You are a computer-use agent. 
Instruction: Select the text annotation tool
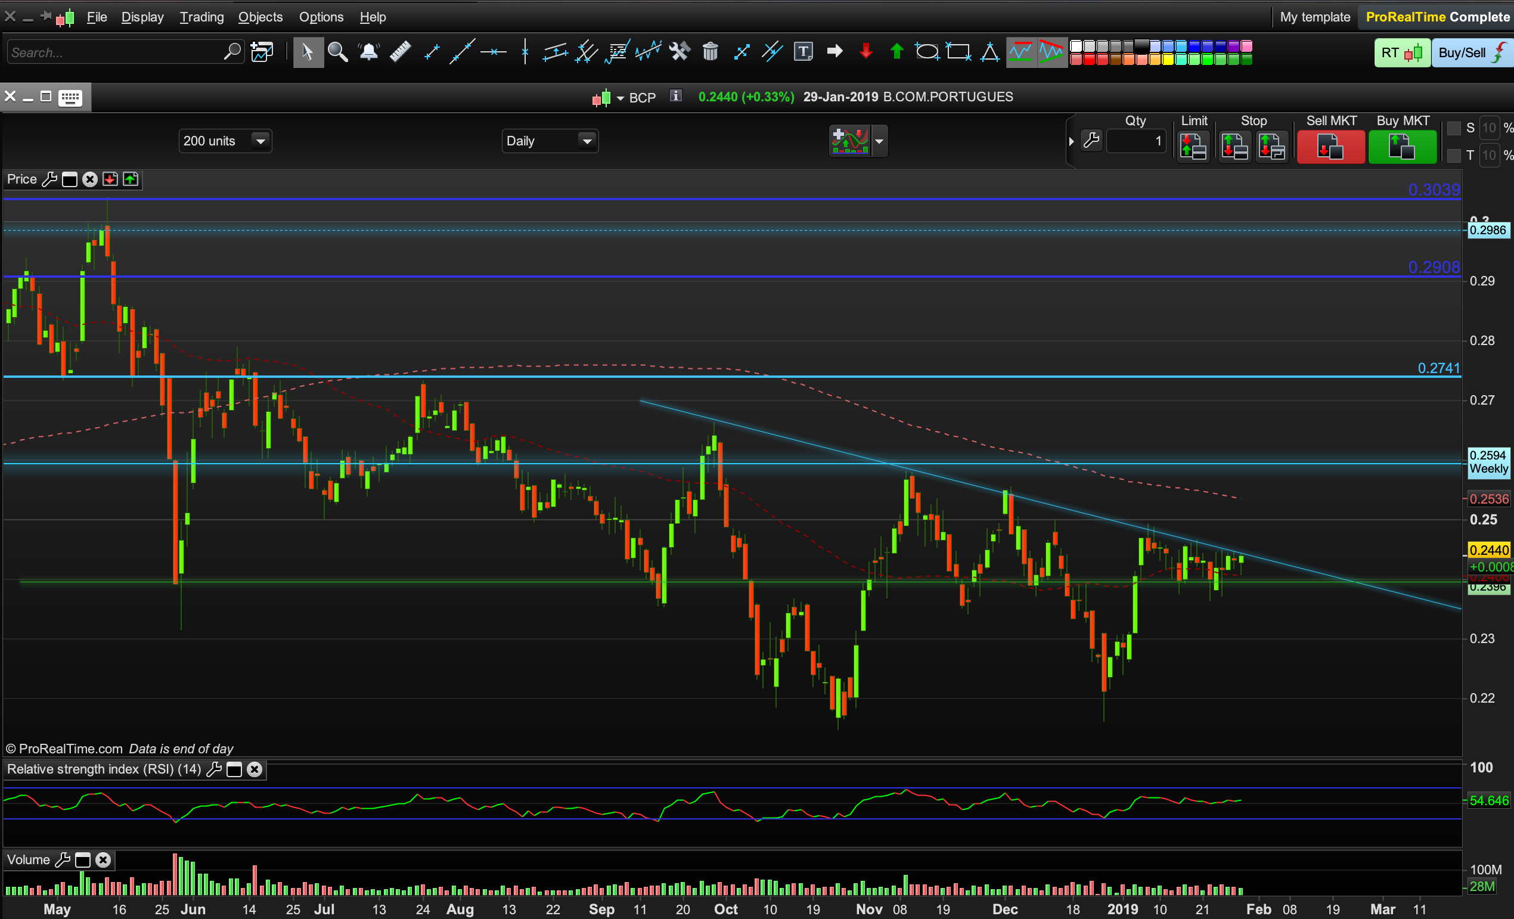(803, 52)
